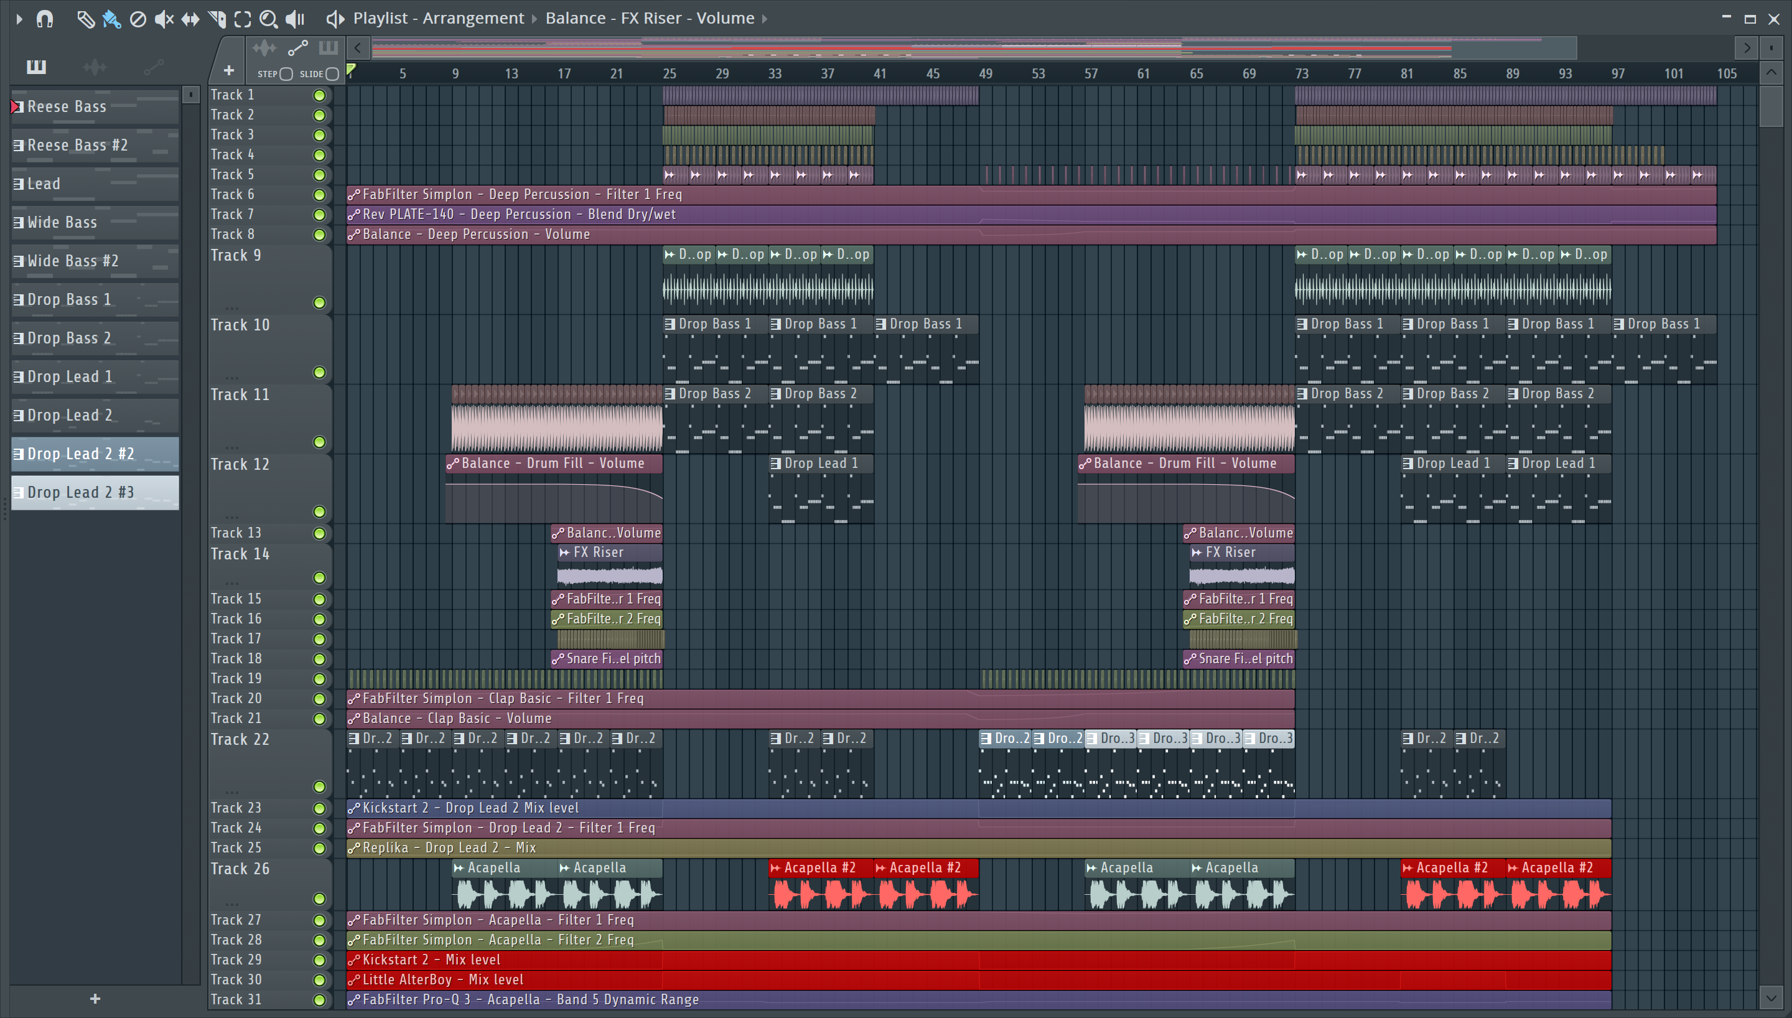Select Lead pattern in picker
Screen dimensions: 1792x1018
[95, 183]
